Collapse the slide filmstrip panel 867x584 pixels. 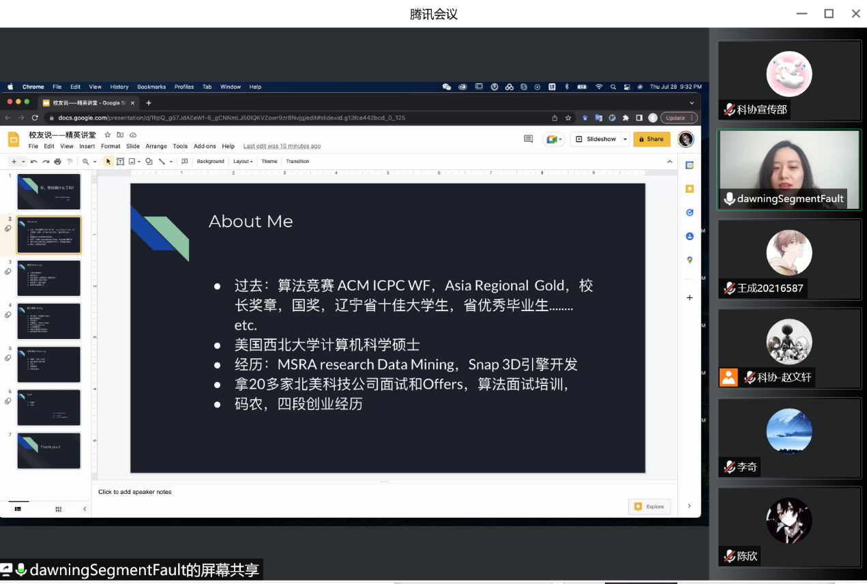coord(85,509)
